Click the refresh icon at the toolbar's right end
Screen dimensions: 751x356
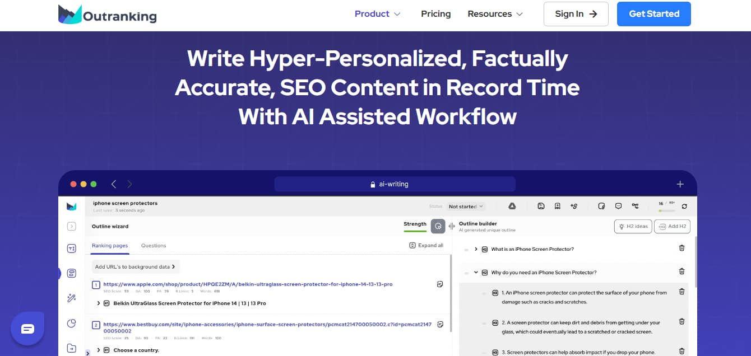tap(685, 206)
